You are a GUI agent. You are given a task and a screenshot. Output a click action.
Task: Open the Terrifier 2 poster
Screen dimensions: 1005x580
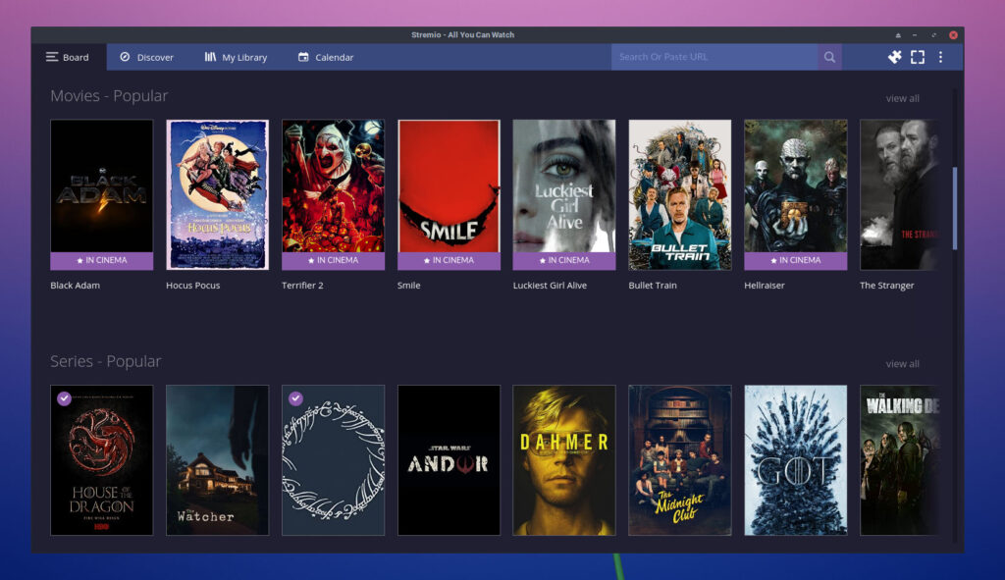point(334,194)
